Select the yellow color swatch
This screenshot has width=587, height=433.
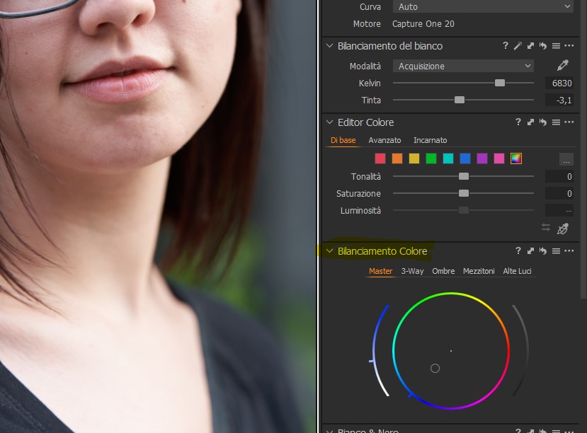tap(414, 158)
